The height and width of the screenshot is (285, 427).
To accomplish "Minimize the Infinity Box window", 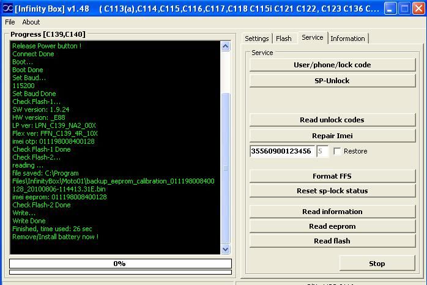I will tap(390, 9).
